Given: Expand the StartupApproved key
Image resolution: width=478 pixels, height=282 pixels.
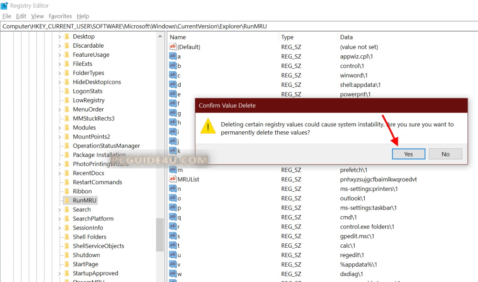Looking at the screenshot, I should [x=60, y=273].
